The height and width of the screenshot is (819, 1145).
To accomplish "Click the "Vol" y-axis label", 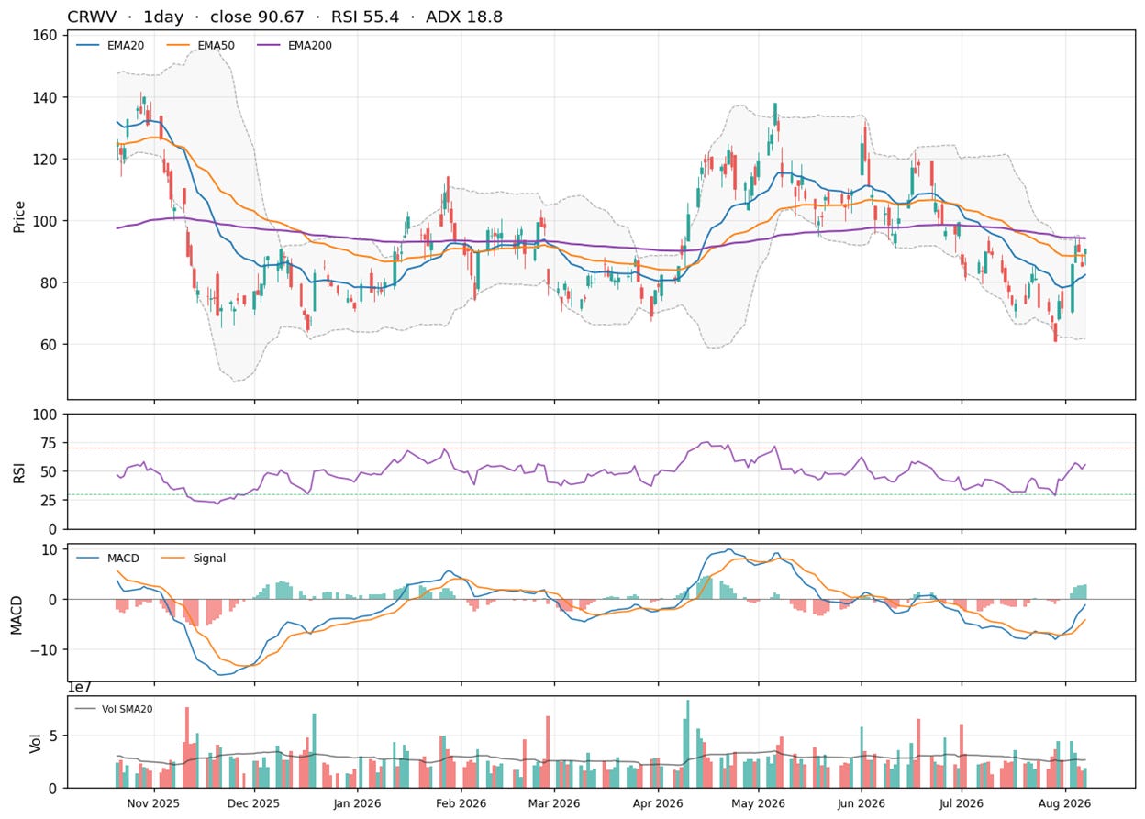I will pyautogui.click(x=35, y=742).
